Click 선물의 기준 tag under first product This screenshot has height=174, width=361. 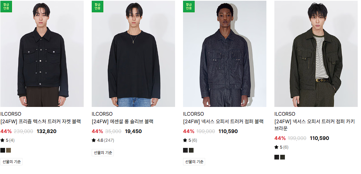[12, 162]
